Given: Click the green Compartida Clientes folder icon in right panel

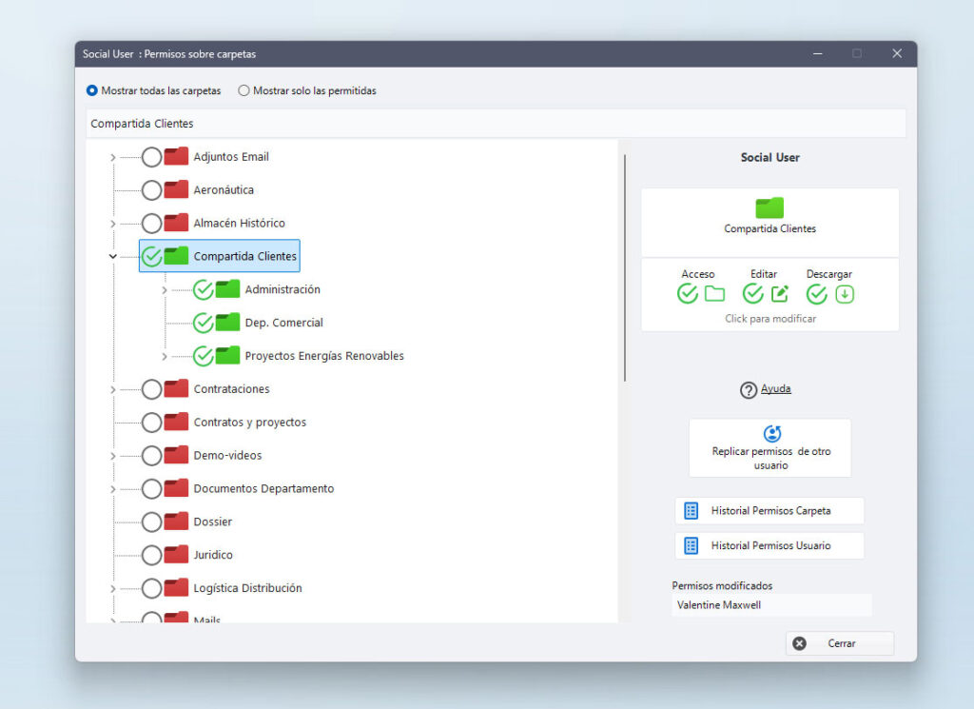Looking at the screenshot, I should (x=769, y=207).
